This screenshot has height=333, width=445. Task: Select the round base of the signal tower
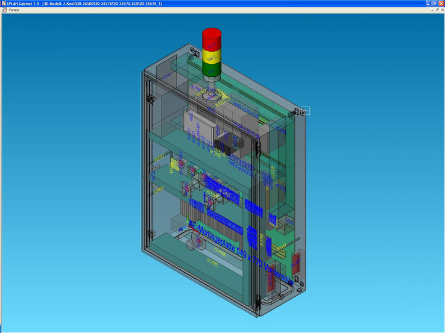210,94
